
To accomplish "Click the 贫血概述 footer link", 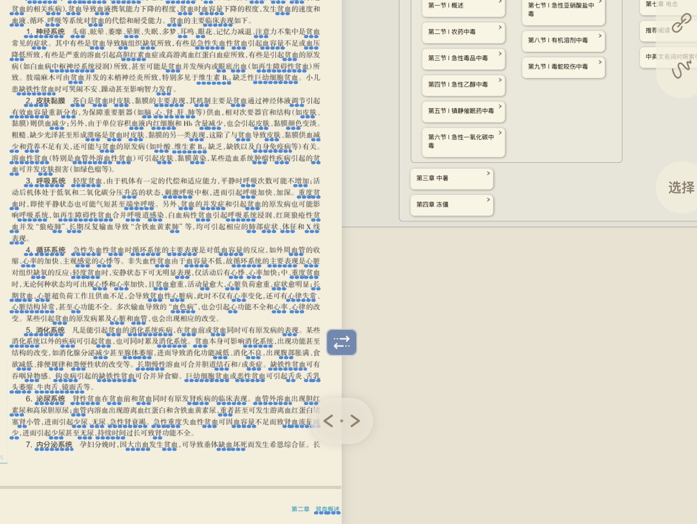I will [327, 509].
